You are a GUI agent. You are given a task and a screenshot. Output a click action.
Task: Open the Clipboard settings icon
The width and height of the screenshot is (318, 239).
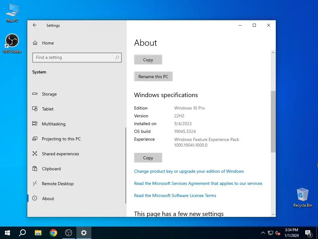pyautogui.click(x=35, y=169)
